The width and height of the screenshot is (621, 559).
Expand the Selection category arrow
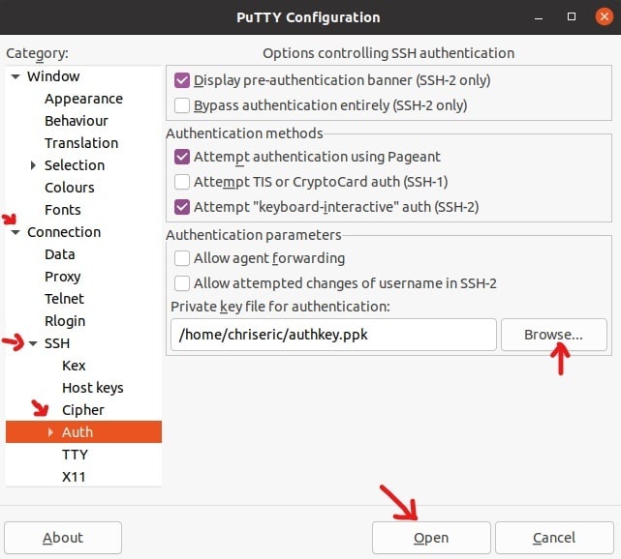(x=33, y=165)
